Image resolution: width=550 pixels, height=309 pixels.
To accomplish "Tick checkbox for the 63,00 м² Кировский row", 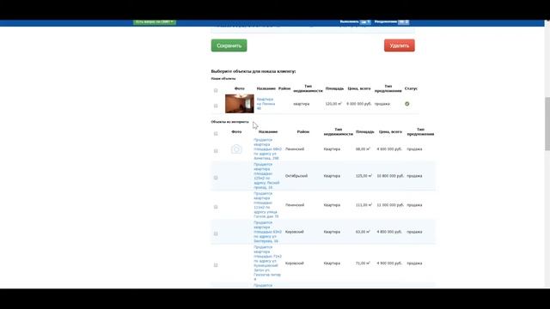I will coord(216,233).
